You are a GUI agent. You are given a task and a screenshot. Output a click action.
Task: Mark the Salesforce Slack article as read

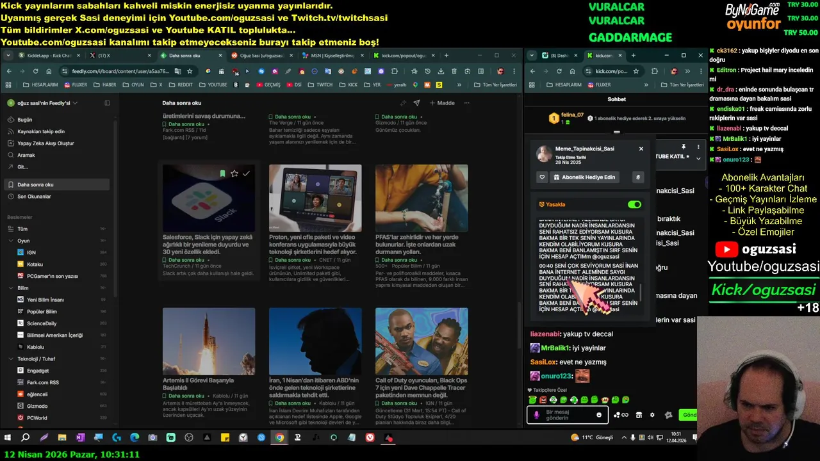pyautogui.click(x=246, y=174)
